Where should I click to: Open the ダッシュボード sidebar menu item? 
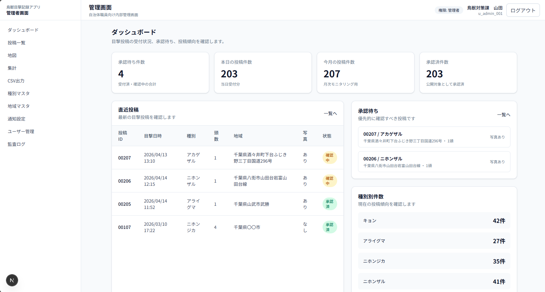(x=23, y=30)
